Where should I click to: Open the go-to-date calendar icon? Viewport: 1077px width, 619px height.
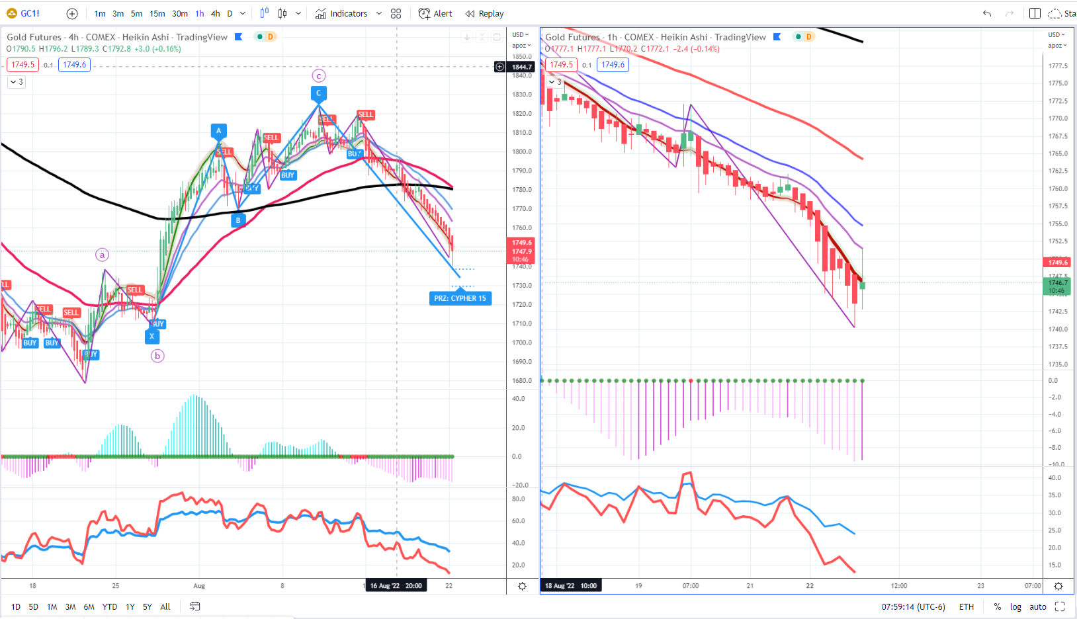tap(195, 606)
